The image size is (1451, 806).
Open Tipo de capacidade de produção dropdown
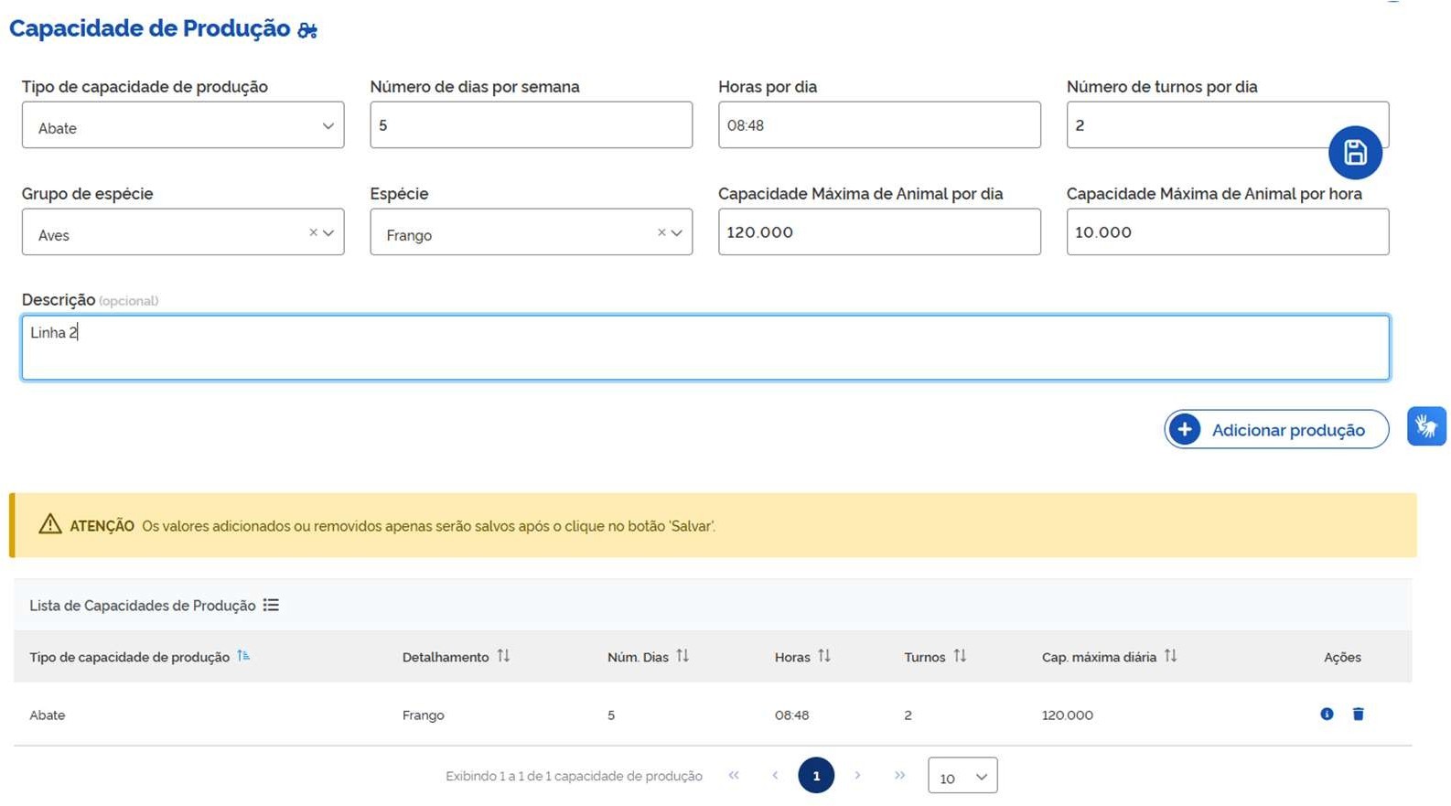coord(183,125)
